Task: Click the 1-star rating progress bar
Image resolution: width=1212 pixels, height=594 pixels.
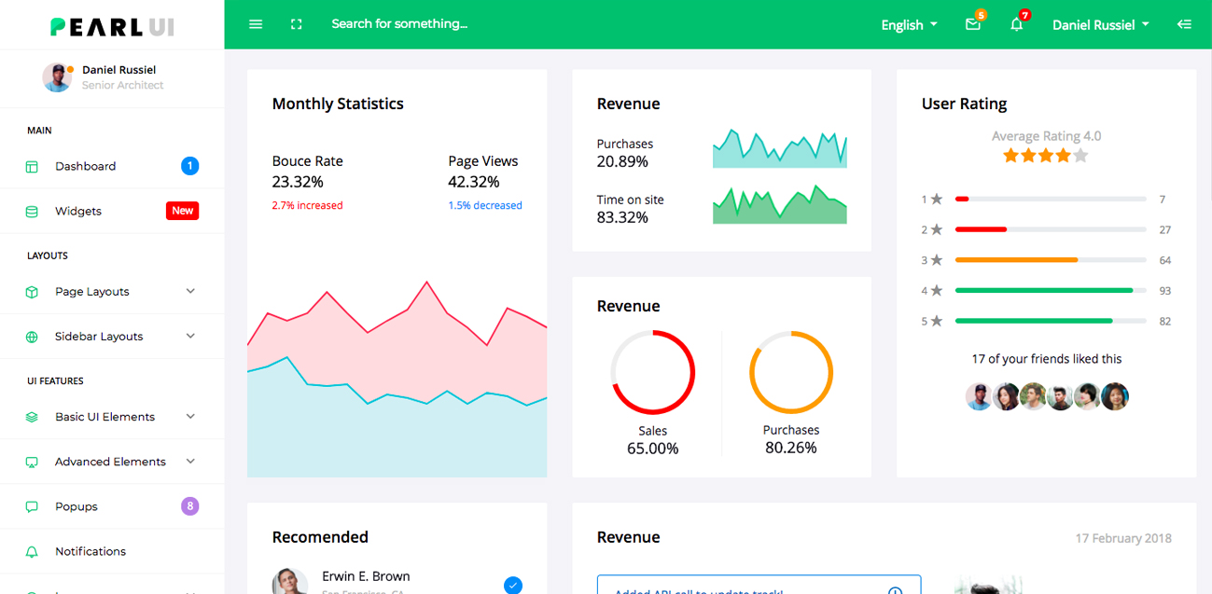Action: click(1051, 199)
